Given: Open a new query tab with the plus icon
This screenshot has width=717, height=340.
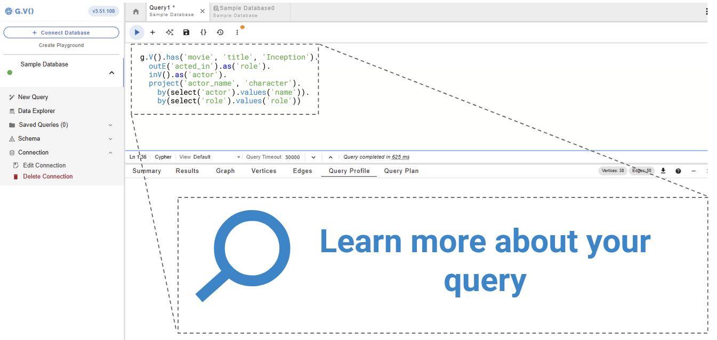Looking at the screenshot, I should (152, 32).
